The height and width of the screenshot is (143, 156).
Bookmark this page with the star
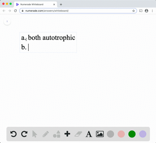(x=134, y=11)
